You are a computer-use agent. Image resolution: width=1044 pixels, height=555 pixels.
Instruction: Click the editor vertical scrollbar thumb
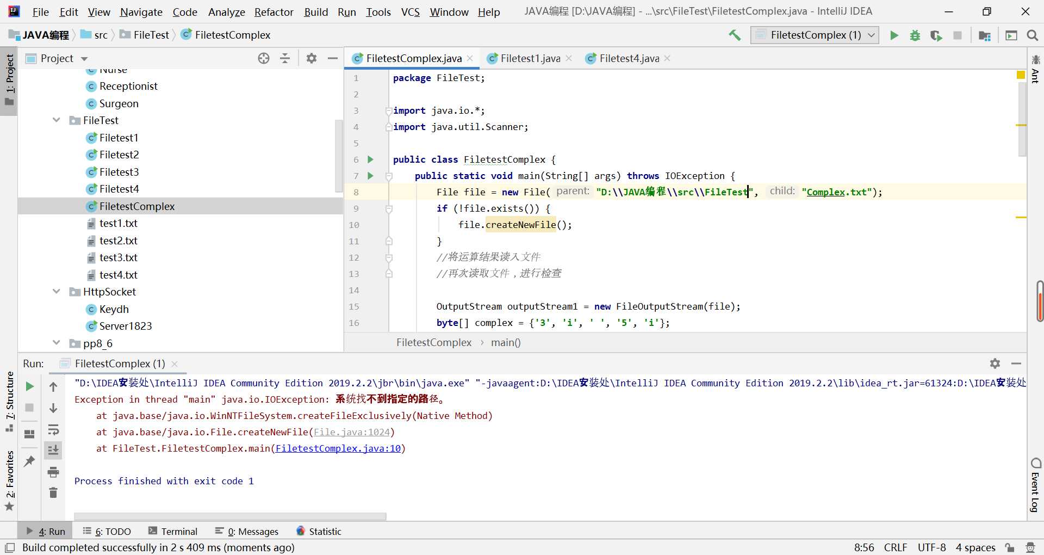pyautogui.click(x=1022, y=119)
